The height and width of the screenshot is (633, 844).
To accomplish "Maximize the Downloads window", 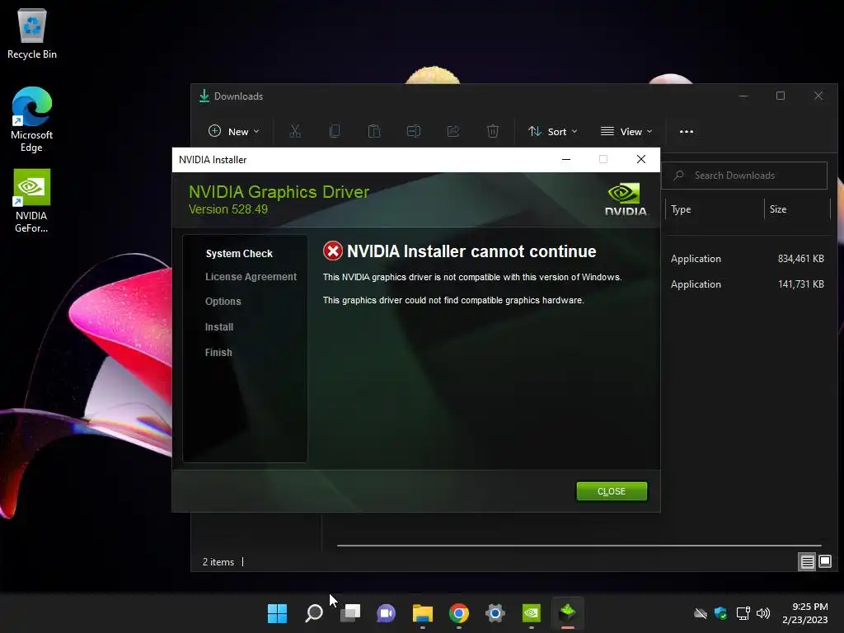I will [781, 96].
